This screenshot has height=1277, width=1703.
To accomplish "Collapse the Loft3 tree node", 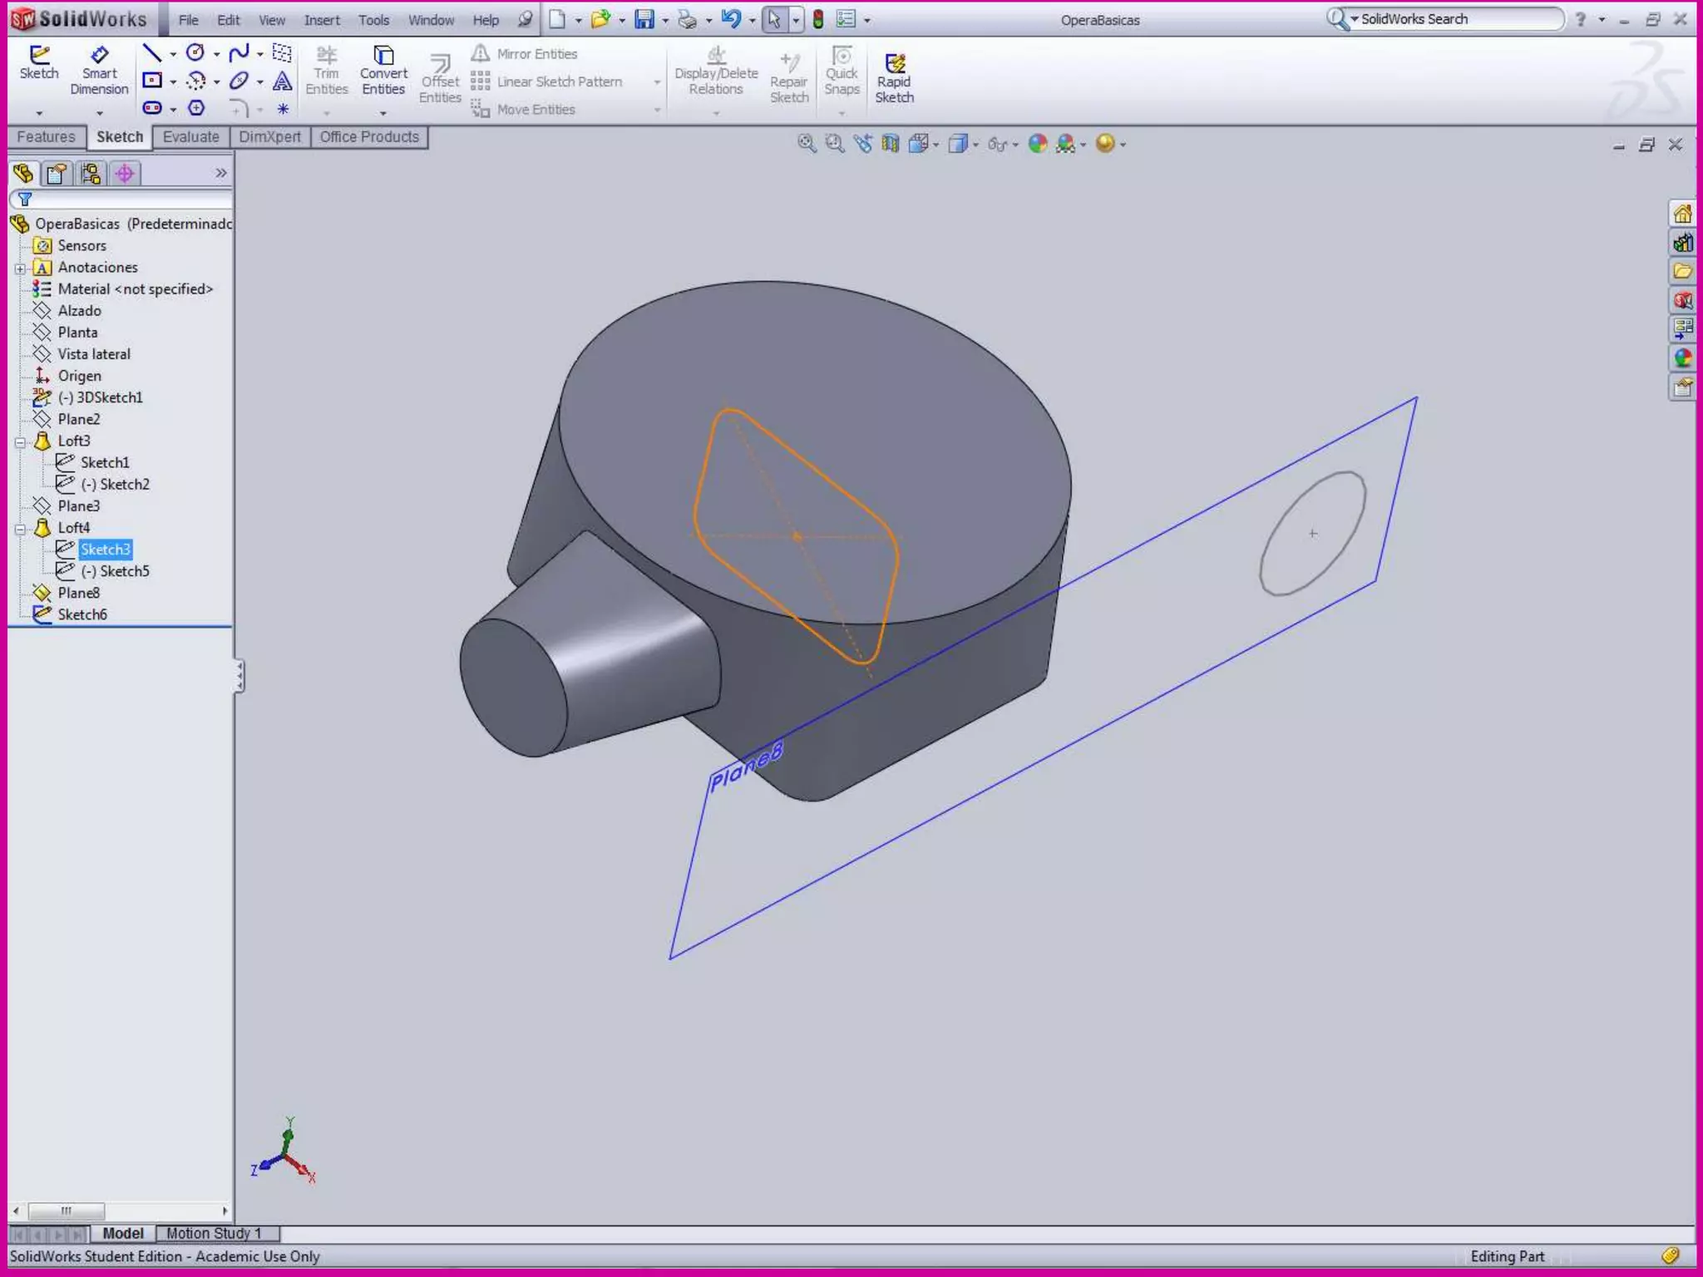I will click(x=20, y=442).
